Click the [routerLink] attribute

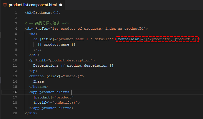(128, 39)
